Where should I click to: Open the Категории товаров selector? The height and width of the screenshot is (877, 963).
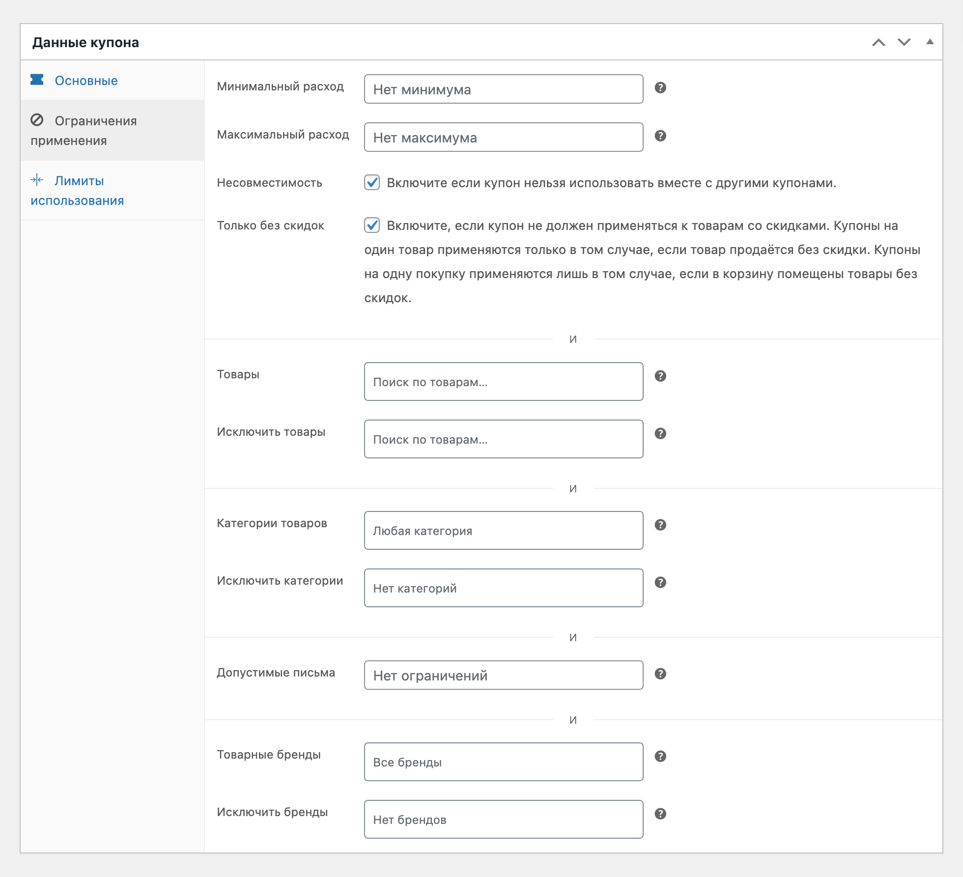point(504,530)
